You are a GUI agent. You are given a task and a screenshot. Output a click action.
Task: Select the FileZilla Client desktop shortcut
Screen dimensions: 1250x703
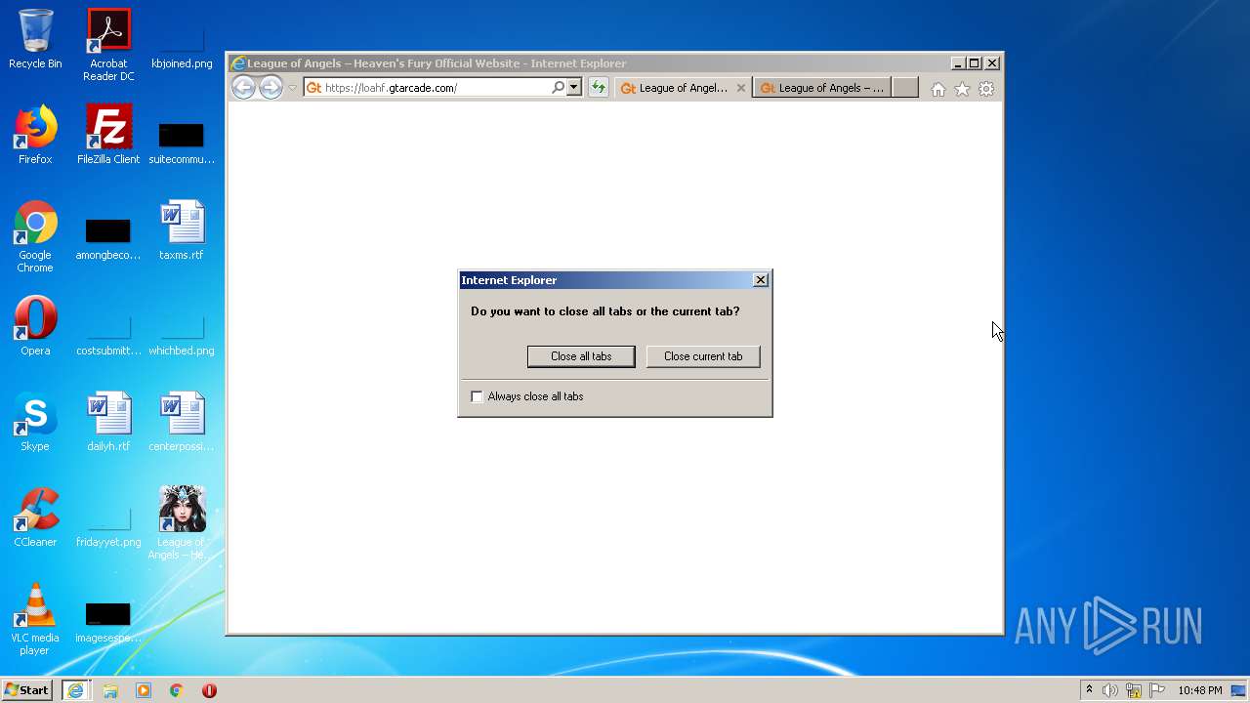[108, 135]
